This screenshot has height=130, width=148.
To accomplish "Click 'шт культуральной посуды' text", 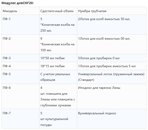I will tap(54, 122).
